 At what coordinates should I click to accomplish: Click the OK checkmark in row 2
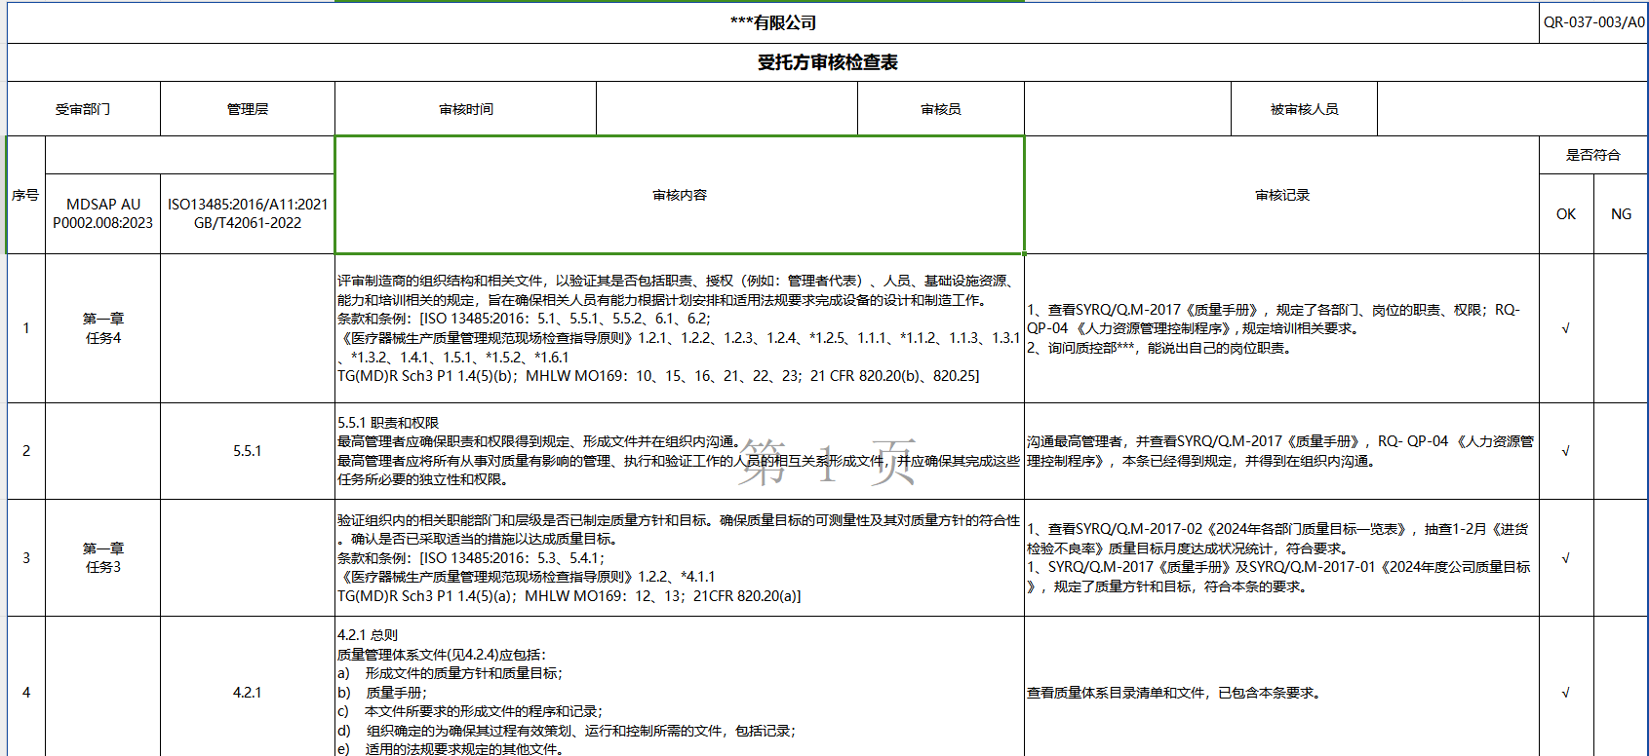(x=1566, y=451)
